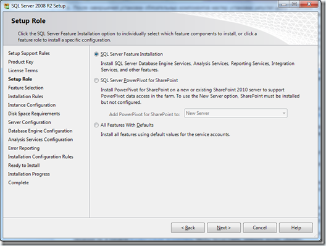The width and height of the screenshot is (326, 246).
Task: Choose SQL Server PowerPivot for SharePoint option
Action: (96, 80)
